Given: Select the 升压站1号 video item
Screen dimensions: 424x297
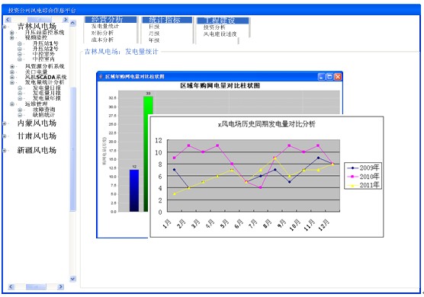Looking at the screenshot, I should [46, 43].
